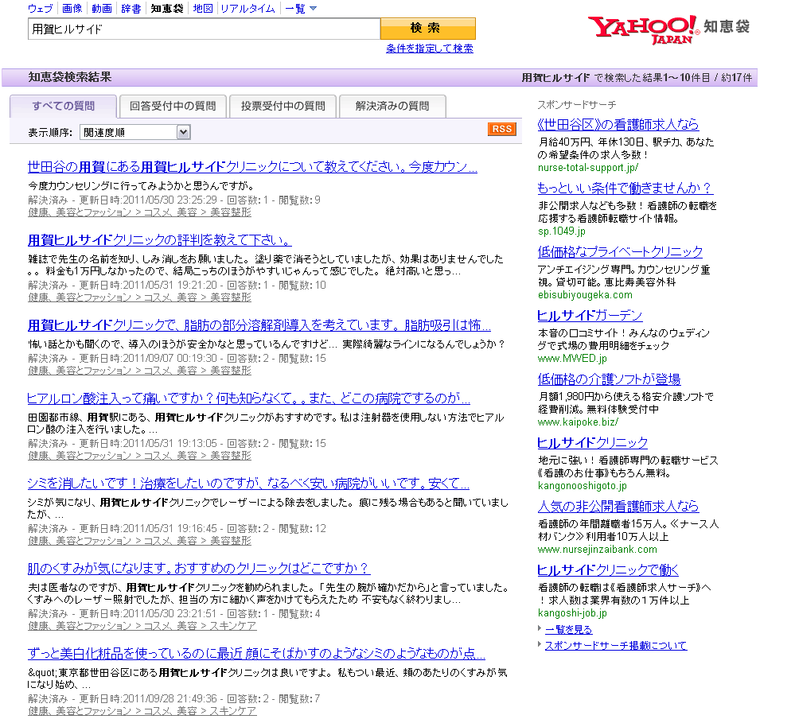Open result 用賀ヒルサイドクリニックの評判を教えて下さい
795x723 pixels.
tap(160, 239)
